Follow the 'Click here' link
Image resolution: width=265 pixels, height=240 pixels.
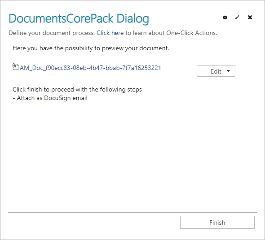[110, 33]
